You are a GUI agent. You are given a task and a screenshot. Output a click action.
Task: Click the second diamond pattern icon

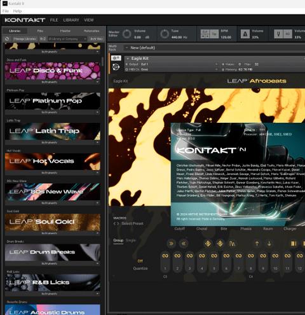click(x=220, y=244)
